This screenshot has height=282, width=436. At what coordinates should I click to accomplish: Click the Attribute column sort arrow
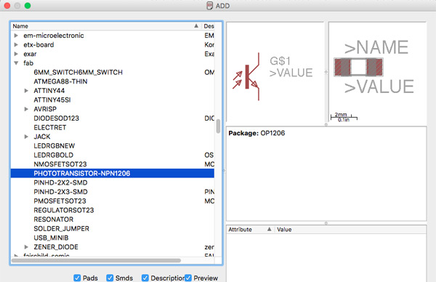269,229
